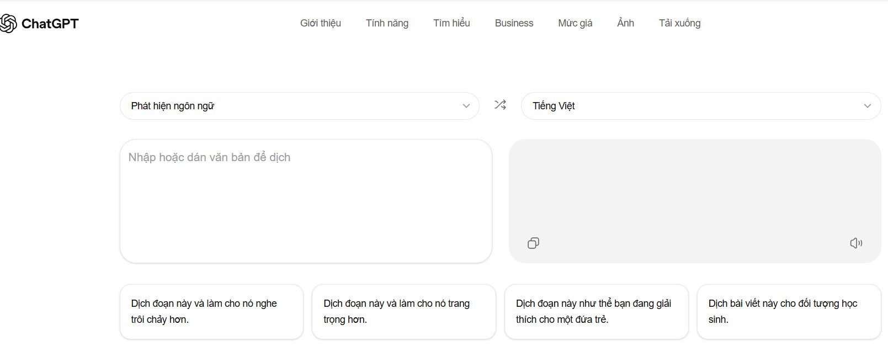Open the 'Giới thiệu' menu item
Screen dimensions: 888x362
(320, 23)
